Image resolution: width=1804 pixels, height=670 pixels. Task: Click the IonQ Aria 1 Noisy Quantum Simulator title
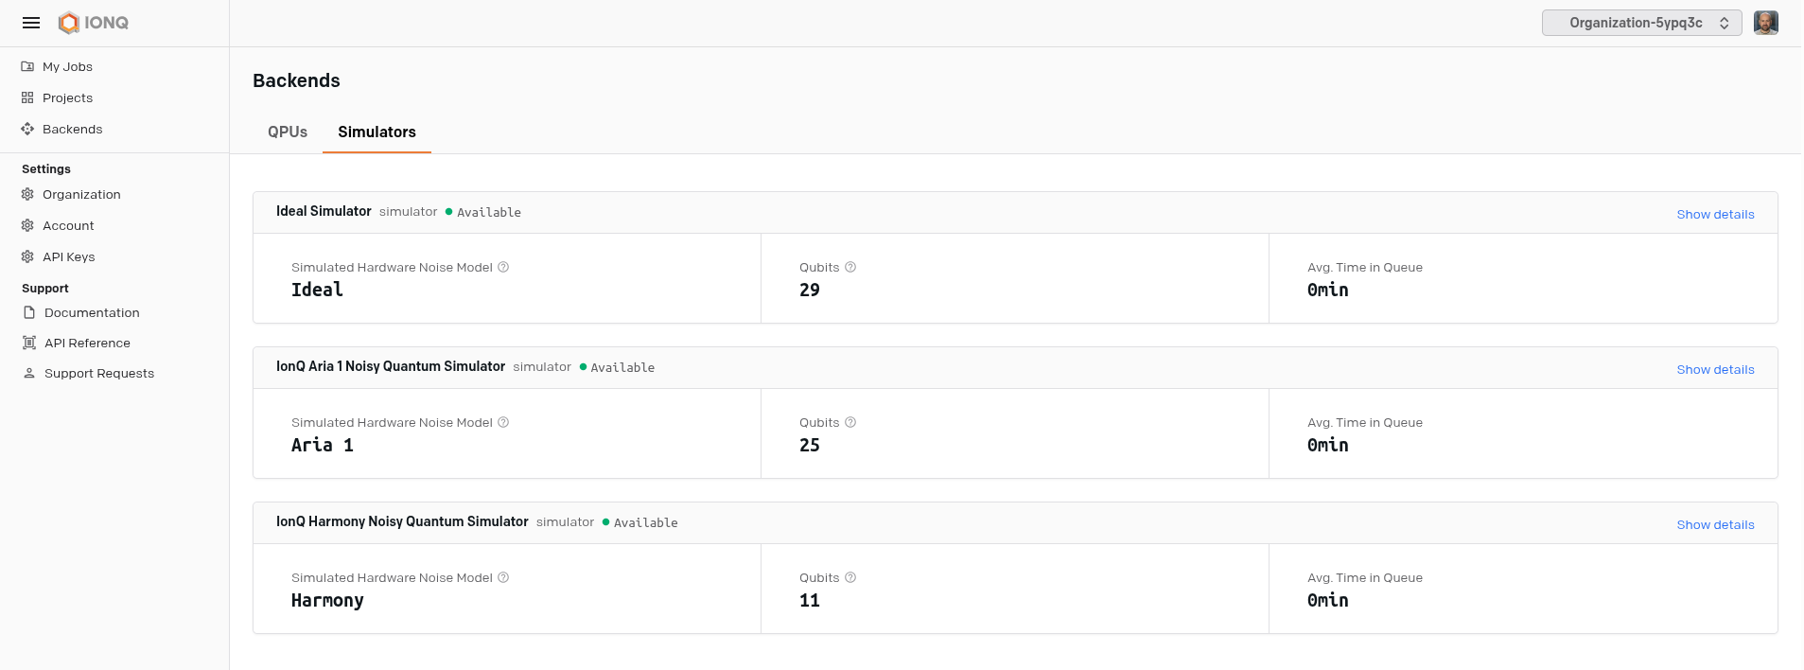tap(391, 366)
